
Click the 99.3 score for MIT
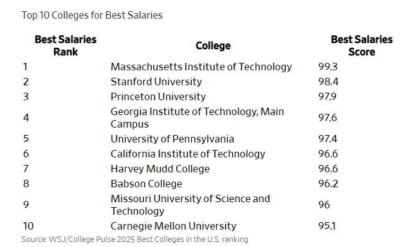click(x=328, y=67)
